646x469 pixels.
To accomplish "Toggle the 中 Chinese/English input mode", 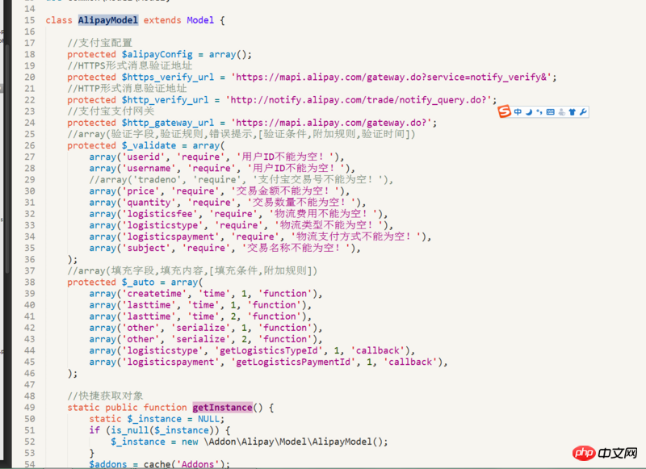I will (518, 111).
